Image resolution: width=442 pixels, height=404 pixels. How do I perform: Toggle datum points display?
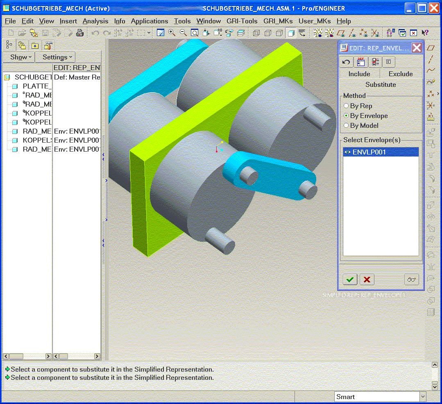click(x=364, y=33)
